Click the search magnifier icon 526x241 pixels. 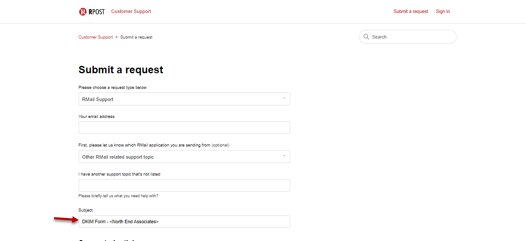tap(366, 37)
